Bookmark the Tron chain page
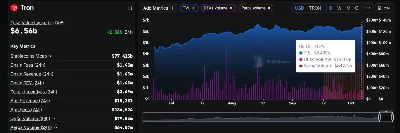This screenshot has width=400, height=133. (130, 8)
